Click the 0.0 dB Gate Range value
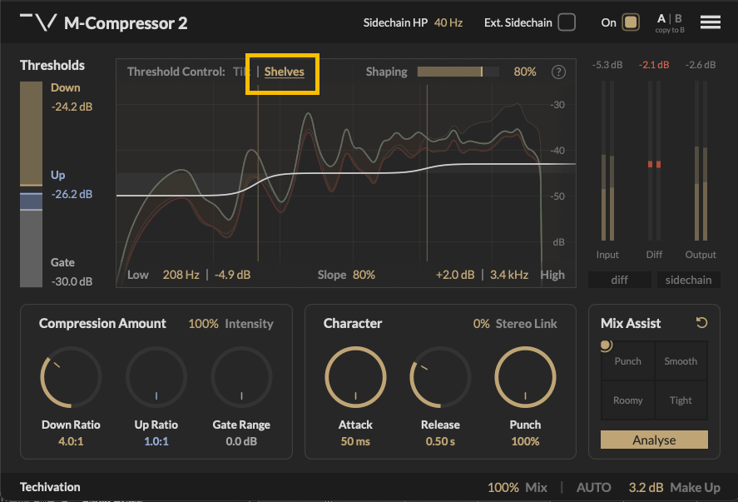The image size is (738, 502). point(241,441)
